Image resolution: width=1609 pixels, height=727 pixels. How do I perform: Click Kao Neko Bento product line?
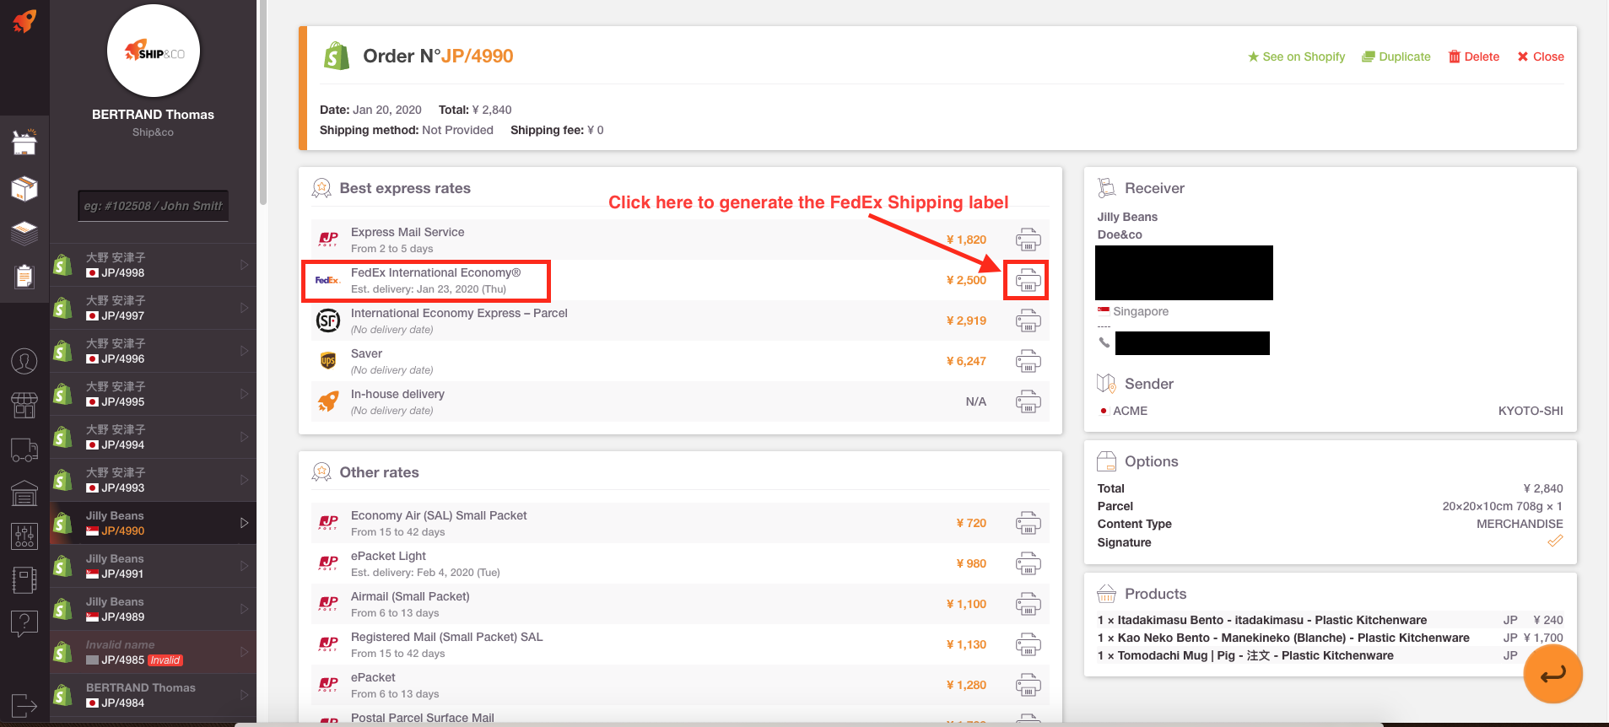tap(1330, 638)
